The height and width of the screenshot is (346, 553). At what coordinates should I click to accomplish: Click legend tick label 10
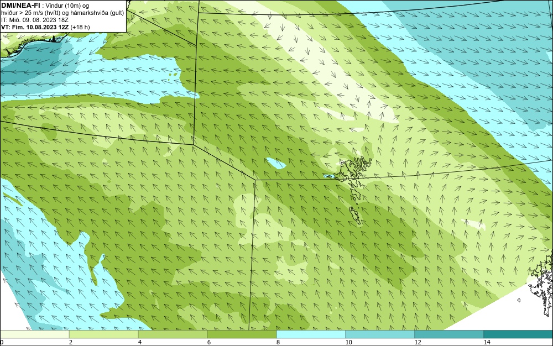click(348, 342)
